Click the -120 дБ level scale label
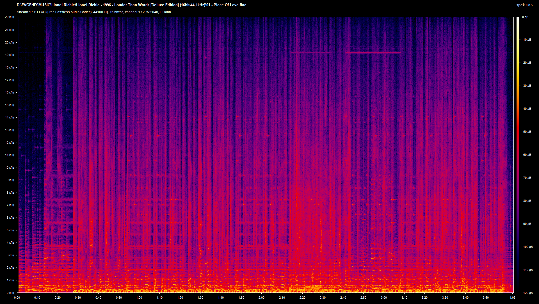Image resolution: width=539 pixels, height=304 pixels. (x=527, y=293)
